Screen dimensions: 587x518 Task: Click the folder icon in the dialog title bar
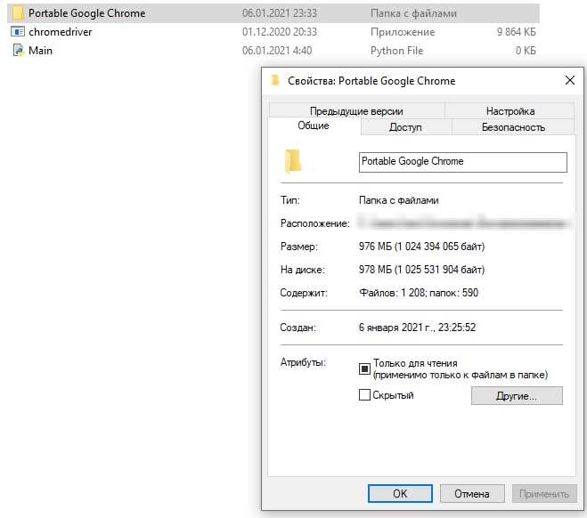pyautogui.click(x=275, y=80)
